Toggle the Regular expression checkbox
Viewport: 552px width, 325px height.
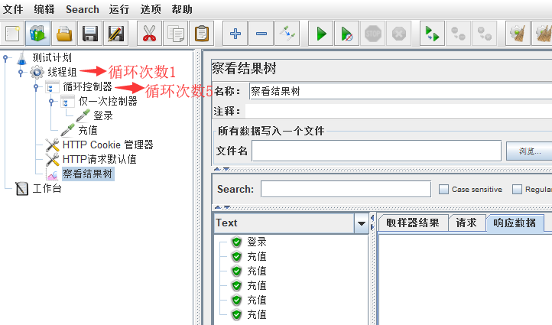click(x=518, y=189)
